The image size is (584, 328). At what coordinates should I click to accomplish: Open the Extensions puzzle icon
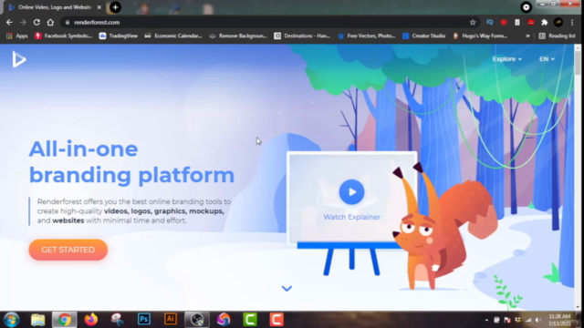pyautogui.click(x=545, y=22)
